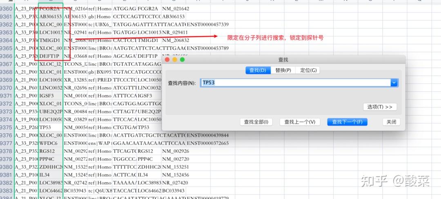
Task: Click the 关闭 button in Find dialog
Action: click(x=391, y=122)
